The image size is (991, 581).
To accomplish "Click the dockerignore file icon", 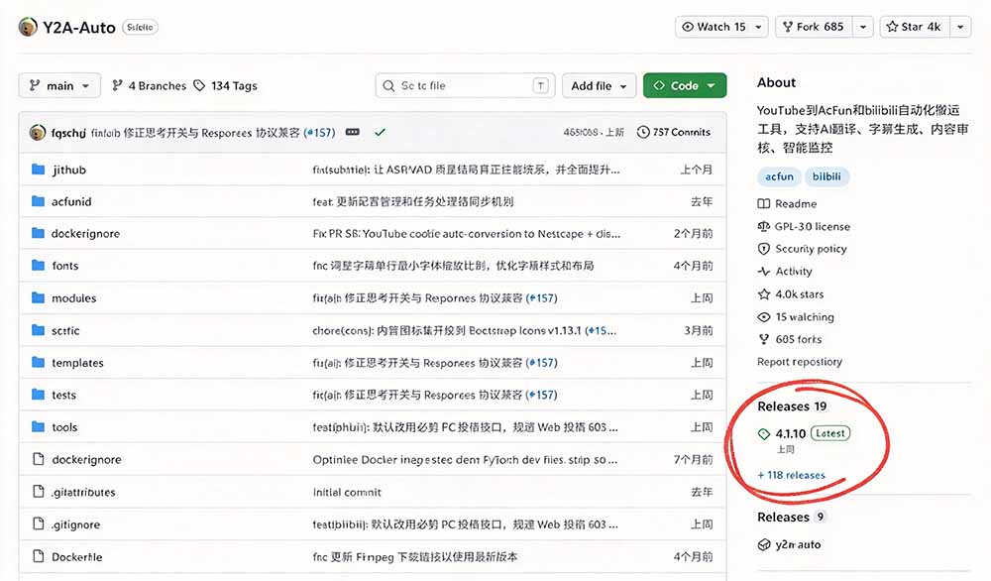I will (x=38, y=459).
